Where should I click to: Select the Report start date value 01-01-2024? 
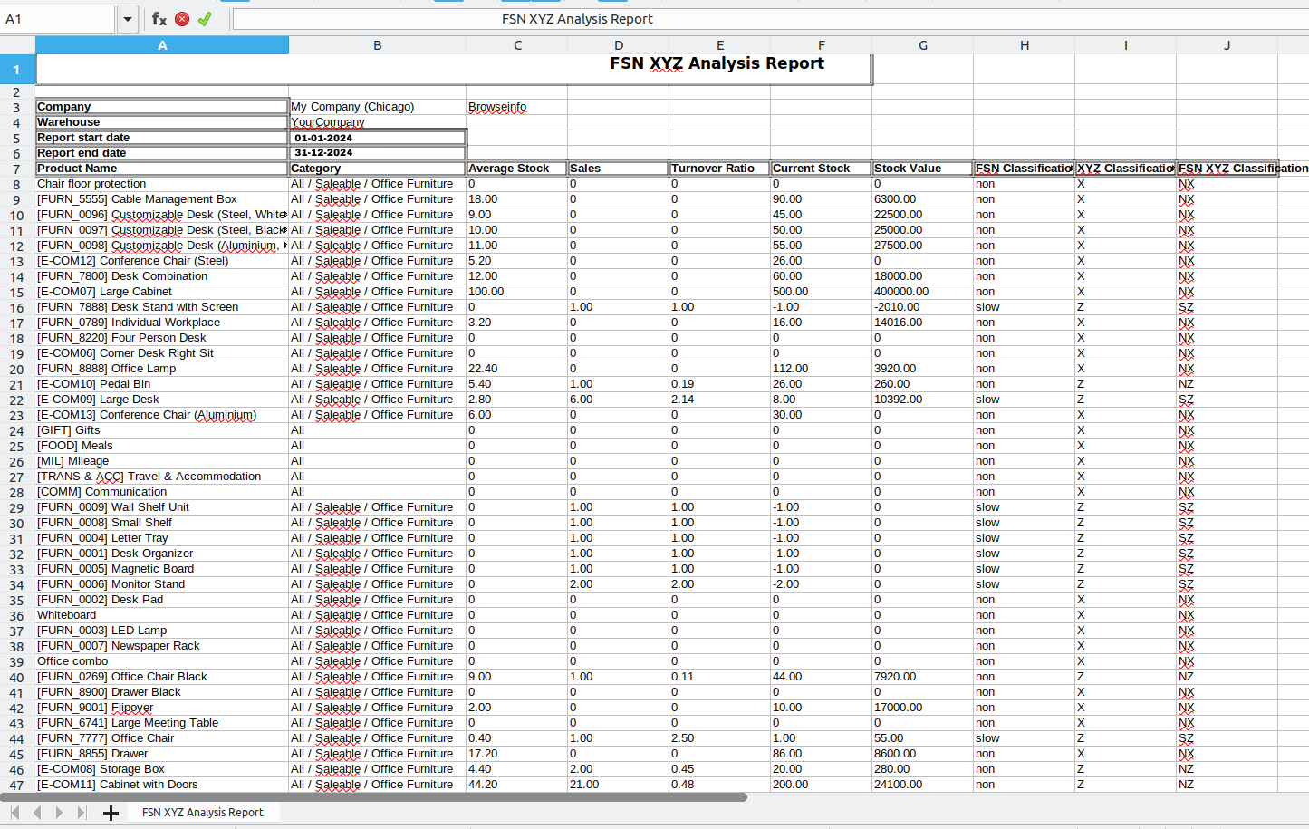click(377, 138)
